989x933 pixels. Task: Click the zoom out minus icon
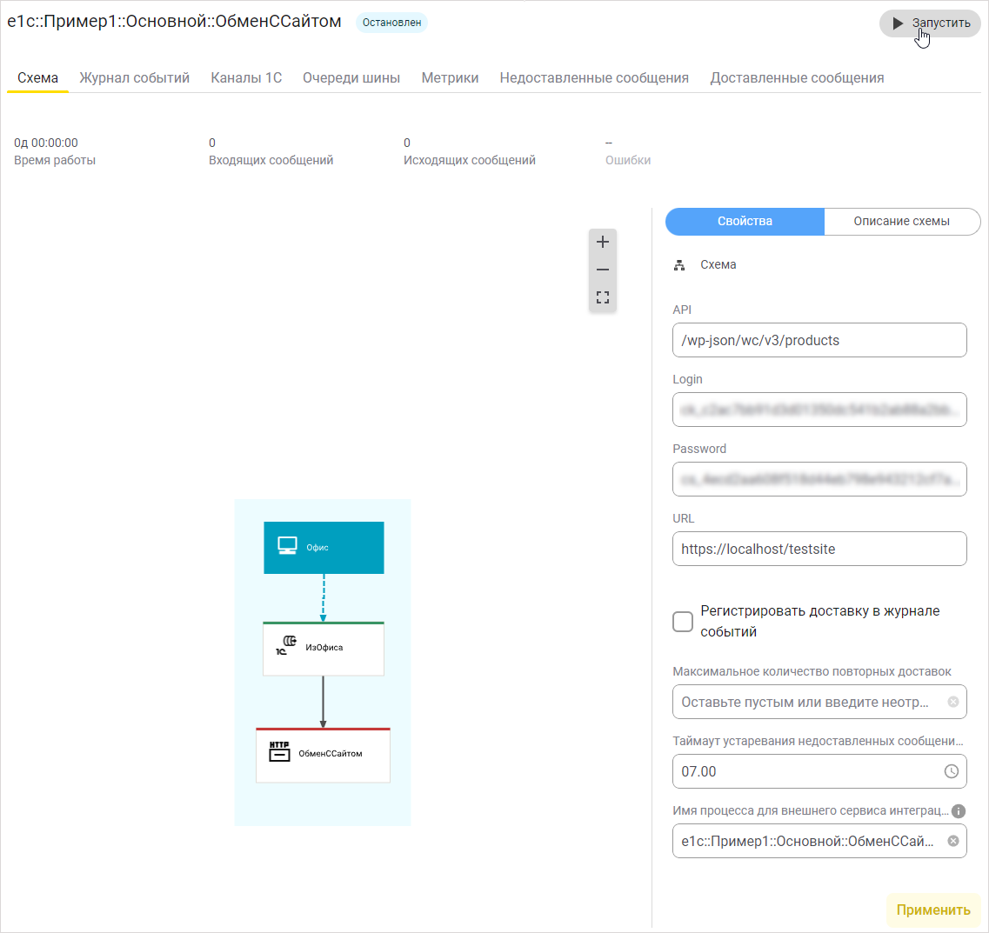pyautogui.click(x=603, y=270)
